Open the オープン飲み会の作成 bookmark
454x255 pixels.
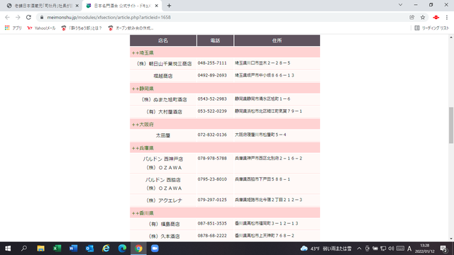click(x=131, y=28)
